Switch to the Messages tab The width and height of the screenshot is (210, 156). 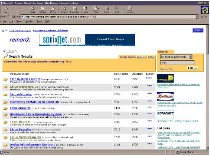141,57
